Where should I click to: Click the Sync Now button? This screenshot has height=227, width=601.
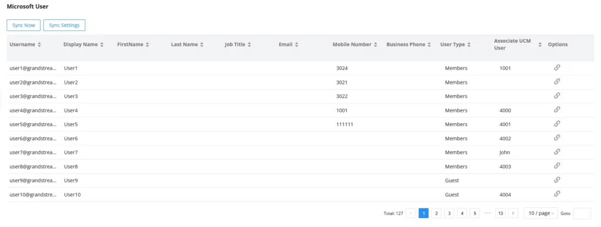[x=23, y=25]
